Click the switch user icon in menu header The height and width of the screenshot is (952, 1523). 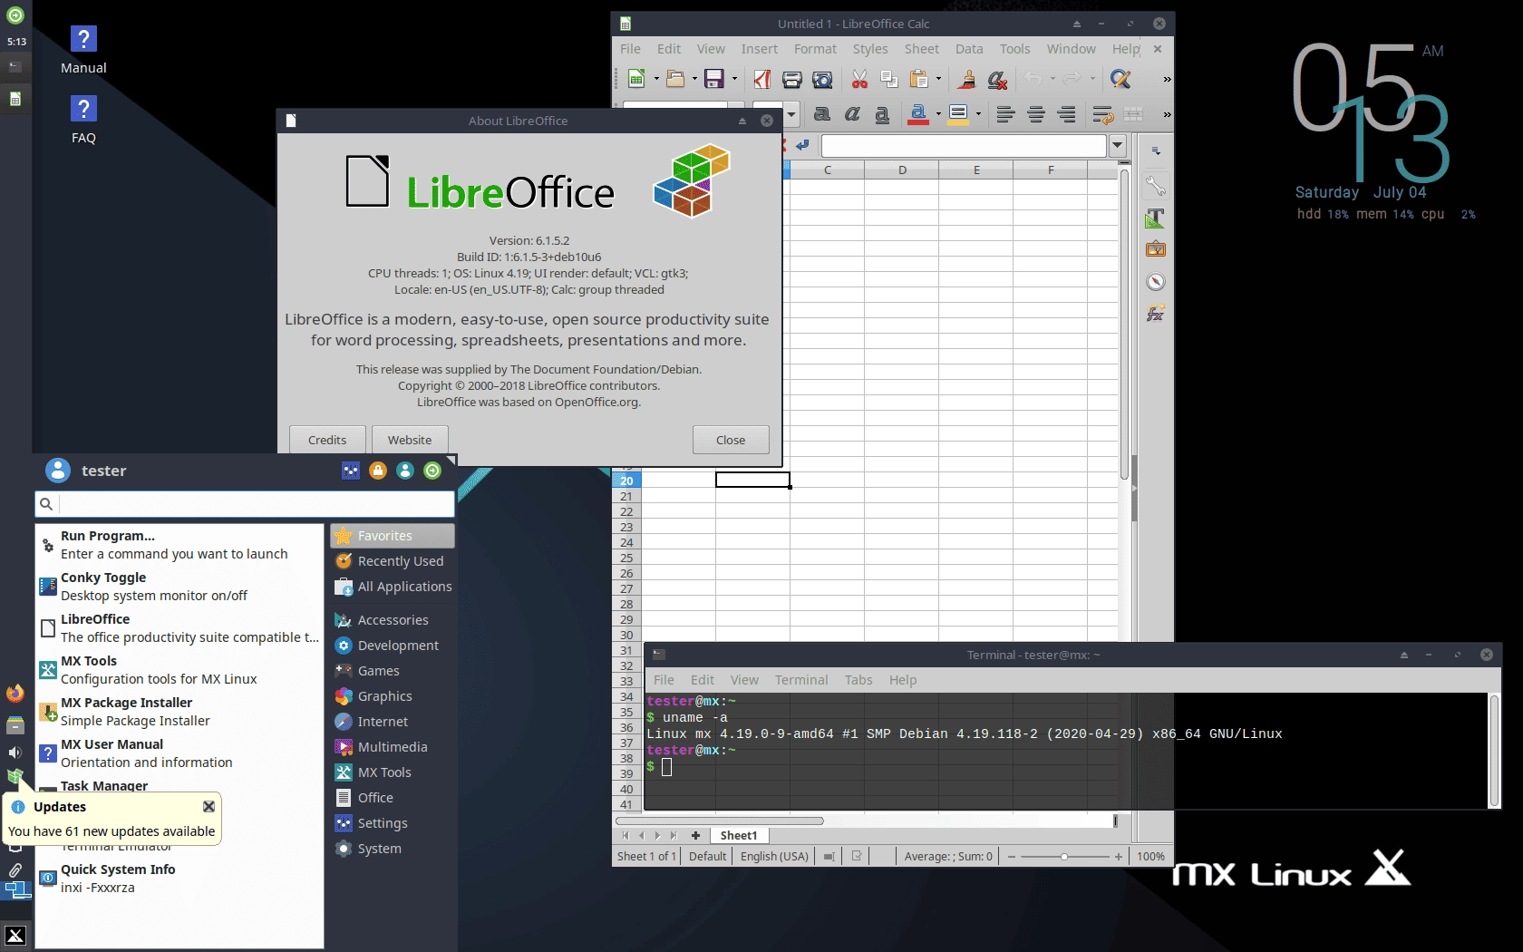click(405, 471)
